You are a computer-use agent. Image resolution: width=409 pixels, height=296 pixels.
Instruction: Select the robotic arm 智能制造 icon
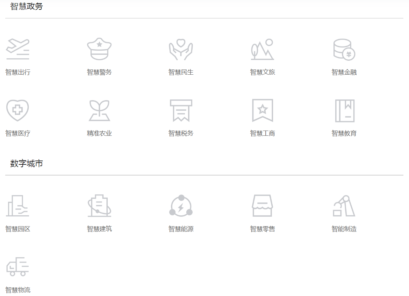344,206
